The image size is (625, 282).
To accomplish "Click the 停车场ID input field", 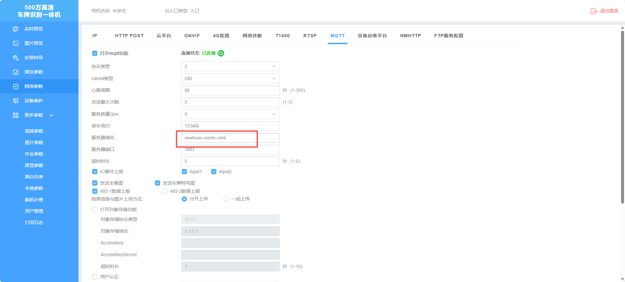I will coord(230,126).
